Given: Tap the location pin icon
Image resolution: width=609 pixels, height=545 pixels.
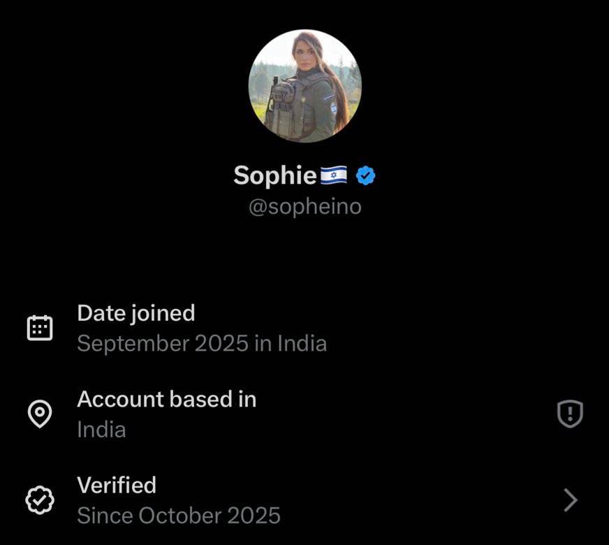Looking at the screenshot, I should (40, 414).
